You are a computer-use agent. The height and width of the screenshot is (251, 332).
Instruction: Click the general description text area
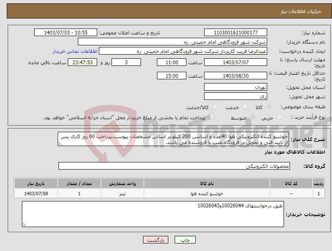click(x=173, y=139)
